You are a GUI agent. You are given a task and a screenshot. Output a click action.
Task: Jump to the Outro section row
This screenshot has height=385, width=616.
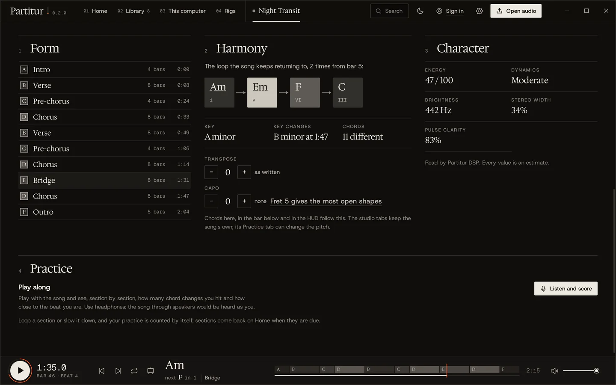[104, 212]
